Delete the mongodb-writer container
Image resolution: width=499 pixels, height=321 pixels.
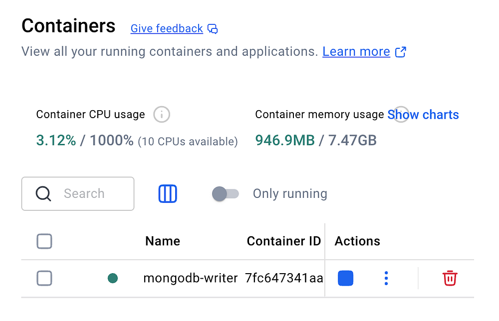tap(450, 278)
